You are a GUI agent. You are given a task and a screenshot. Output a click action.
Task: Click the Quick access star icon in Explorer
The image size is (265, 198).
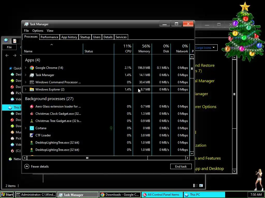coord(11,68)
